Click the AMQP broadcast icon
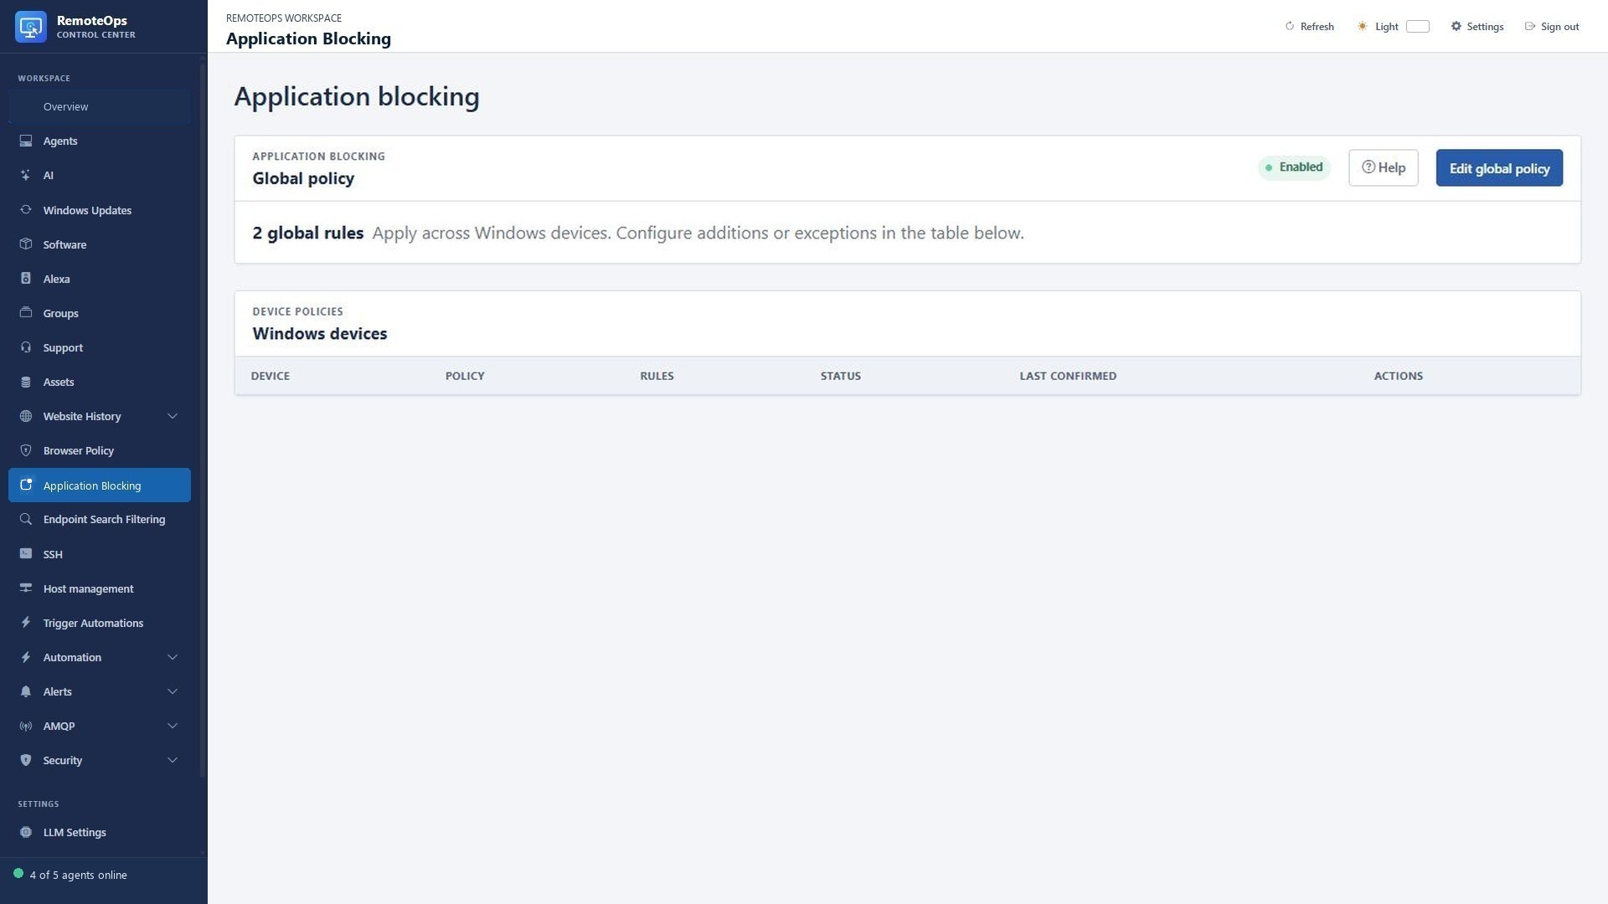1608x904 pixels. [26, 726]
